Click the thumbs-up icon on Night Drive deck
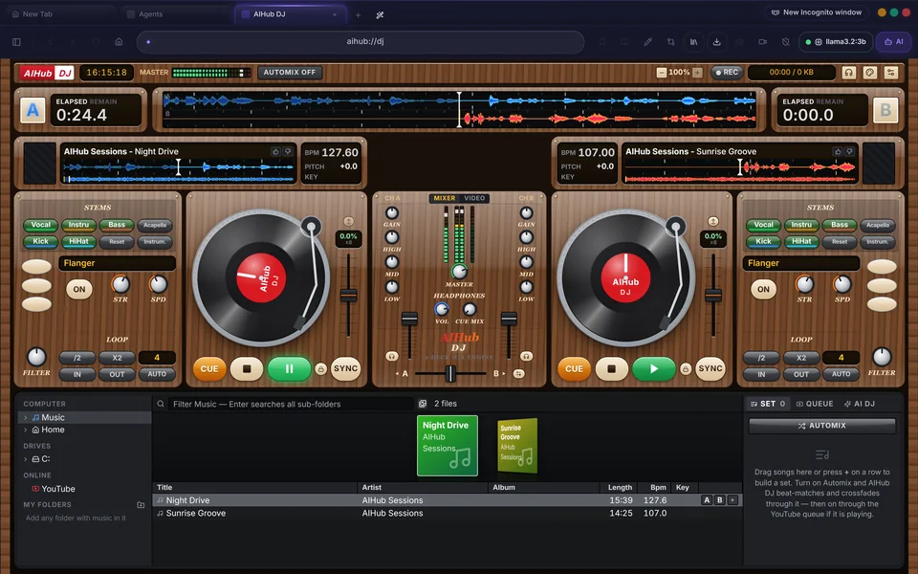 point(275,152)
